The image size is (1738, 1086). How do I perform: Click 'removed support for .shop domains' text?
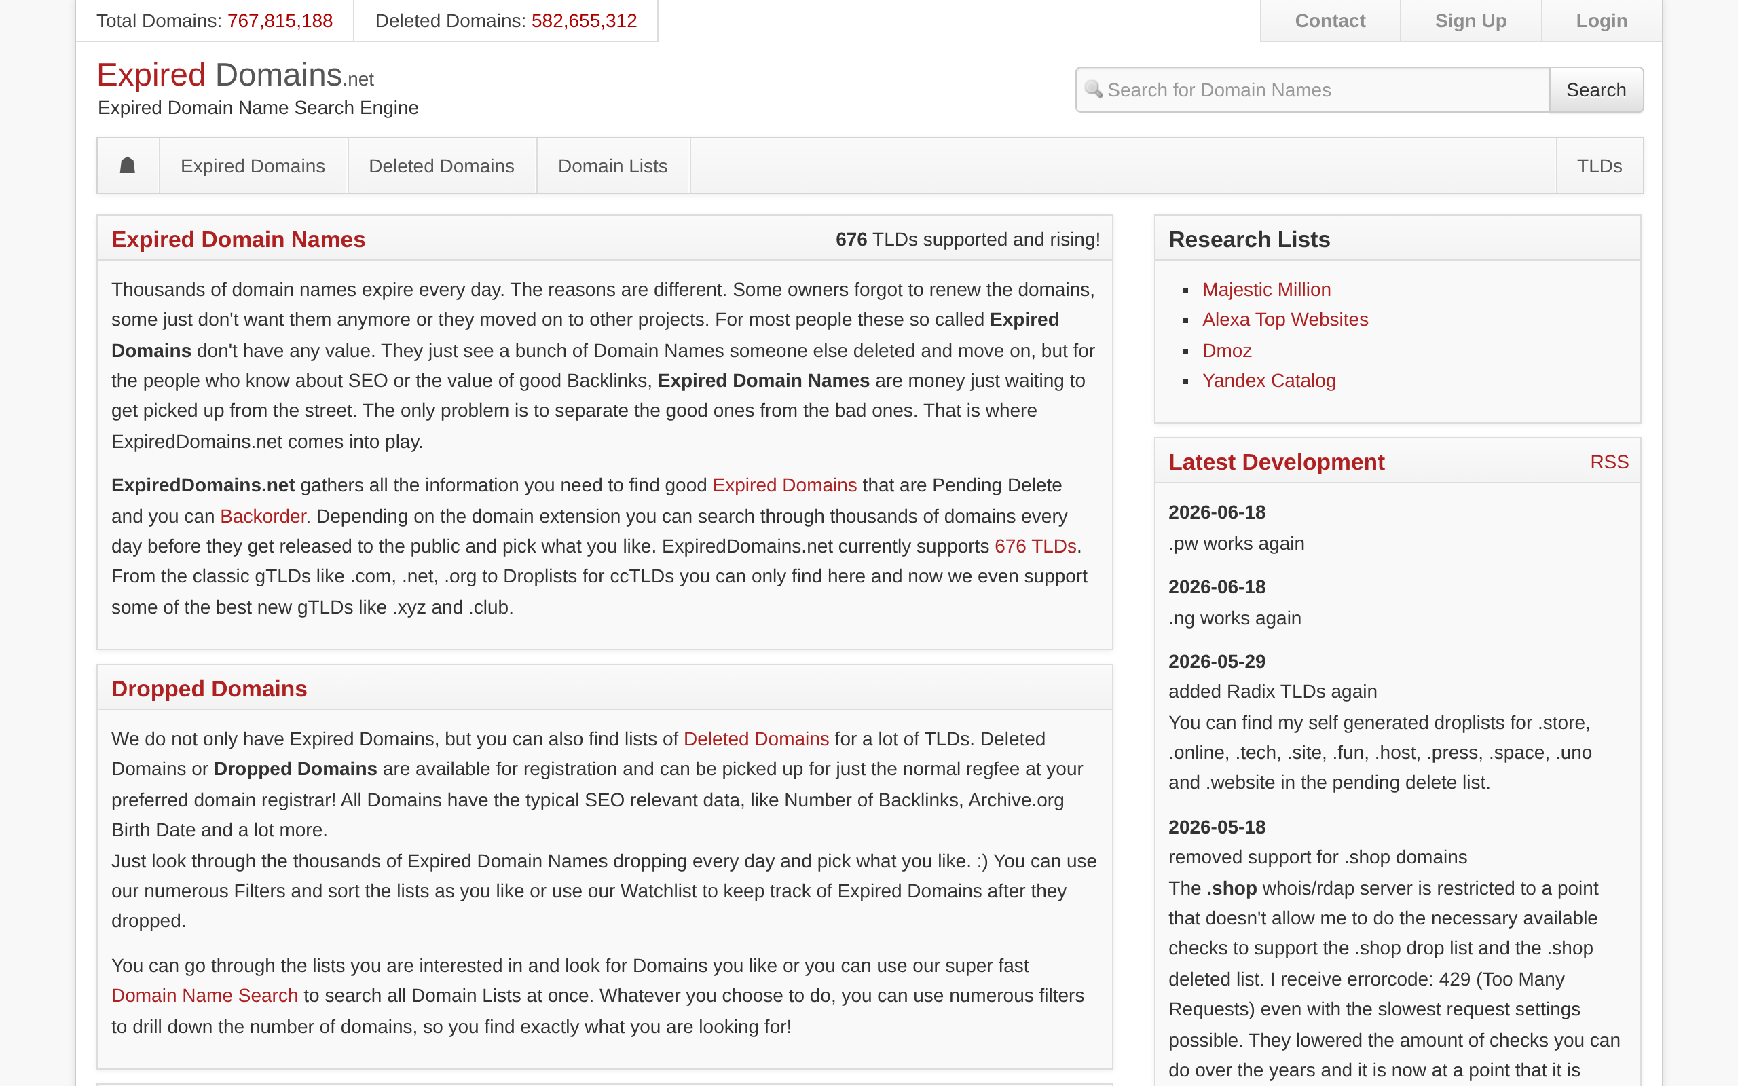click(x=1317, y=857)
